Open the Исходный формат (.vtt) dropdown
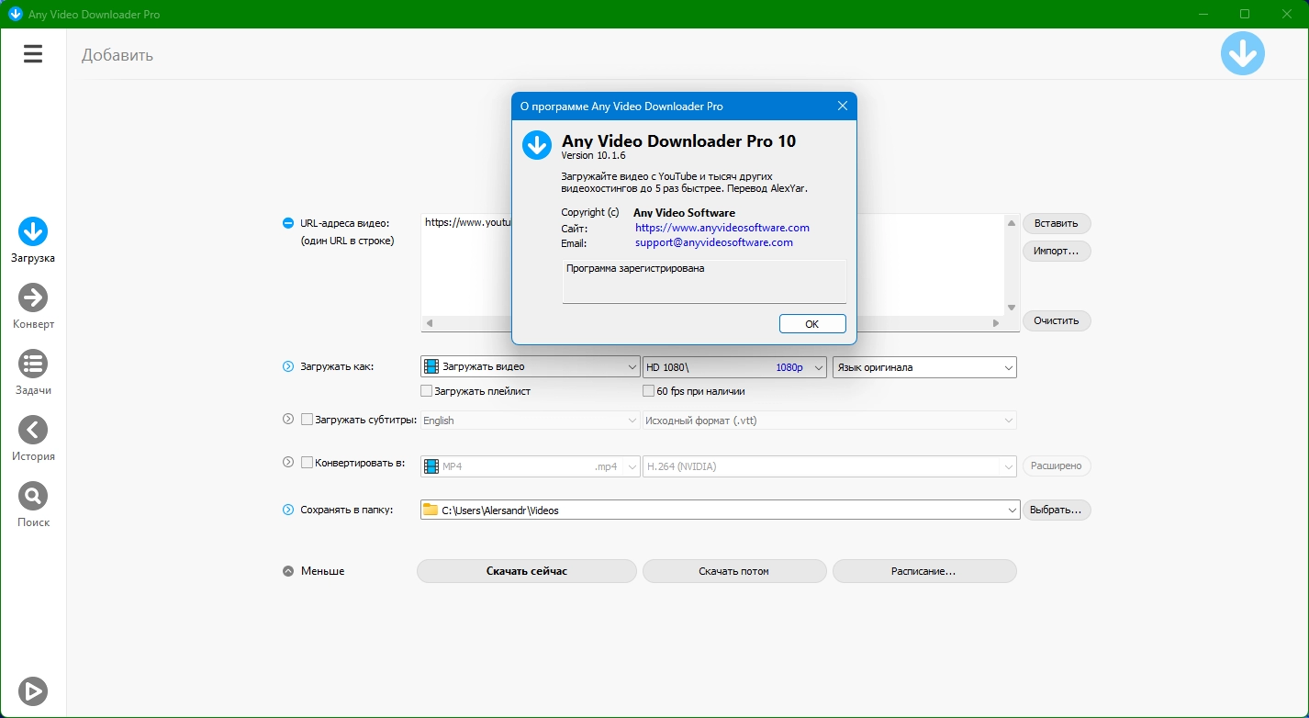Image resolution: width=1309 pixels, height=718 pixels. click(830, 421)
